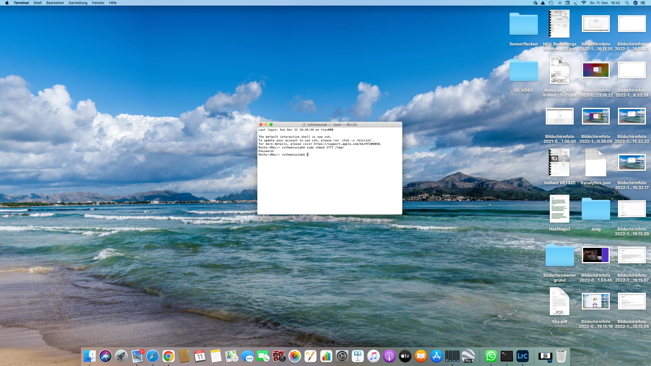The image size is (651, 366).
Task: Open the Darstellung menu
Action: pos(78,3)
